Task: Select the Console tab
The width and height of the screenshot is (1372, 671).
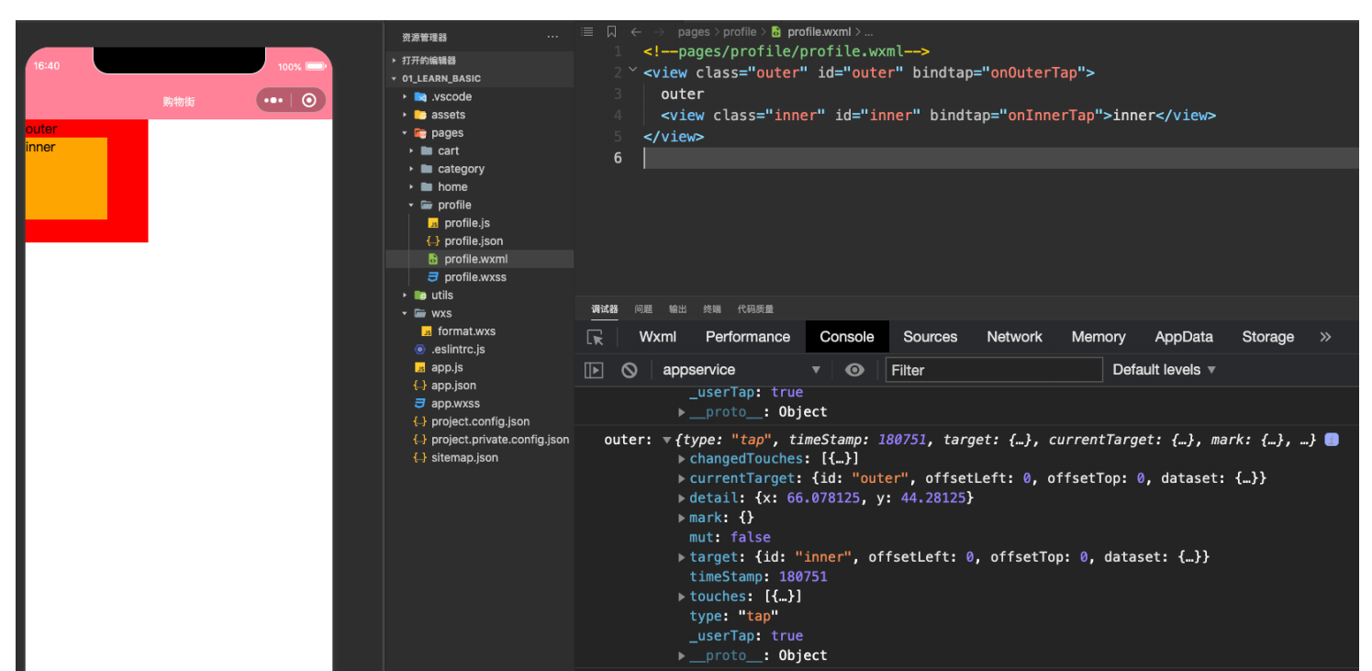Action: [x=847, y=337]
